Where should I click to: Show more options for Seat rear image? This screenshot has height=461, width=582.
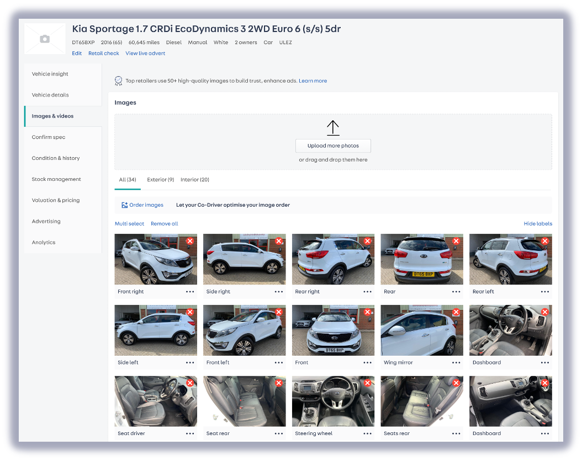[279, 433]
